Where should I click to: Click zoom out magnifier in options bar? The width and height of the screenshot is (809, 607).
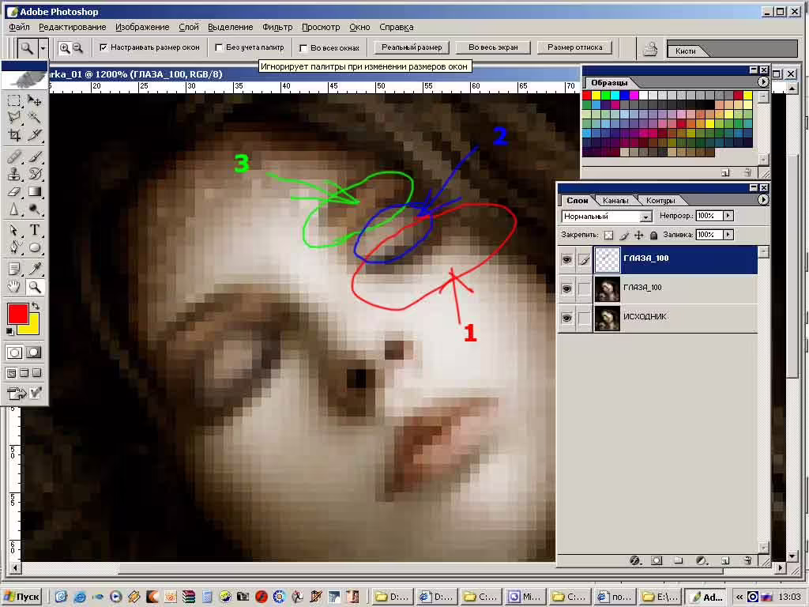point(77,48)
